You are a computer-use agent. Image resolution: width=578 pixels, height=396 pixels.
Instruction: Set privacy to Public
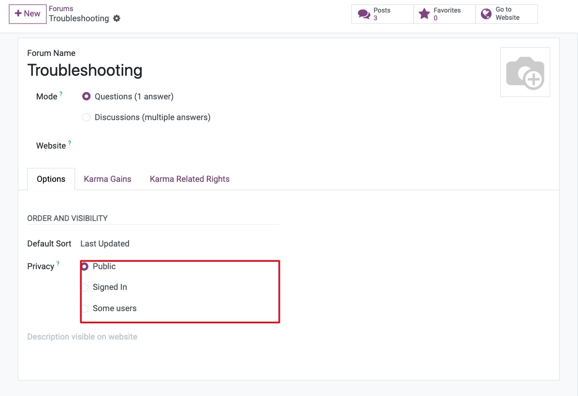tap(85, 266)
